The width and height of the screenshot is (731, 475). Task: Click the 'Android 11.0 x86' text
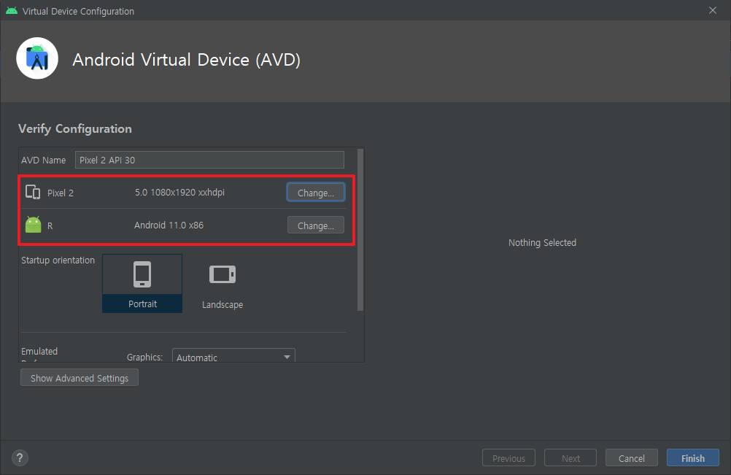(169, 225)
